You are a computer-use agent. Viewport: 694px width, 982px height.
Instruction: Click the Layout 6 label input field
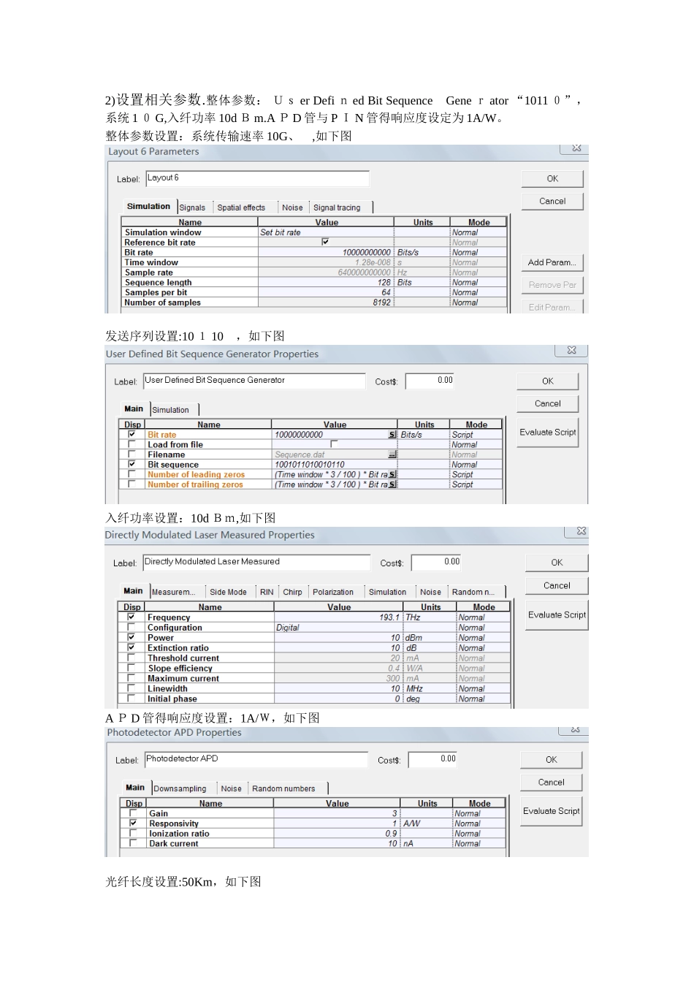tap(257, 178)
